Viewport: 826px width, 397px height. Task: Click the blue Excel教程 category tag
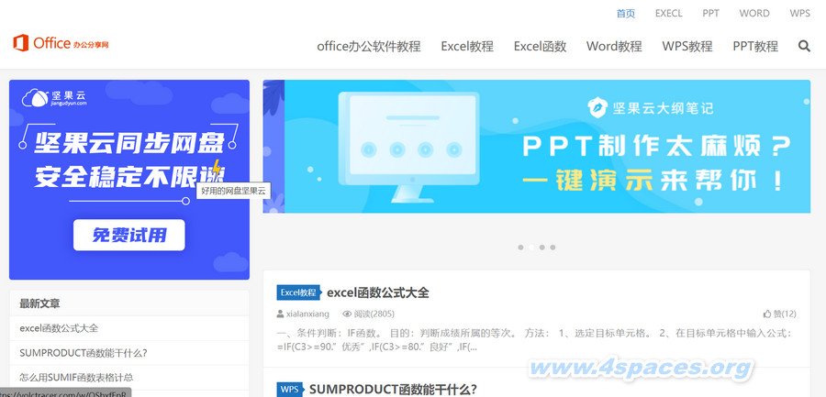pos(298,292)
